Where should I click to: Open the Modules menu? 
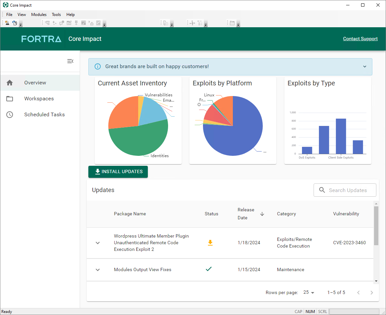coord(39,15)
